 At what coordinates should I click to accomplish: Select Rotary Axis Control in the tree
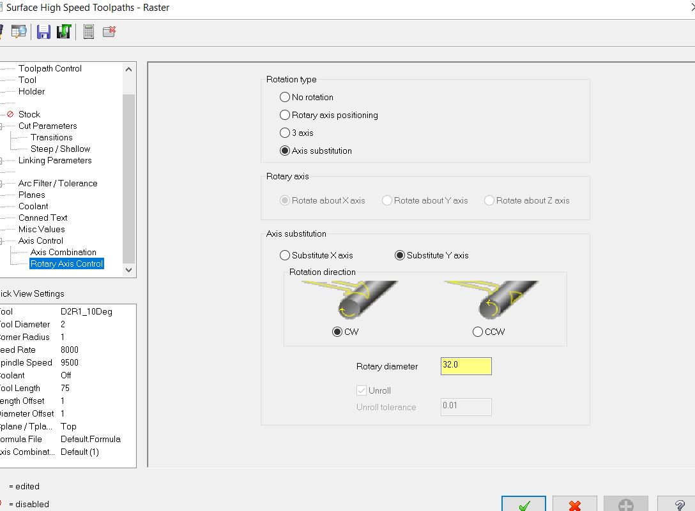(66, 263)
